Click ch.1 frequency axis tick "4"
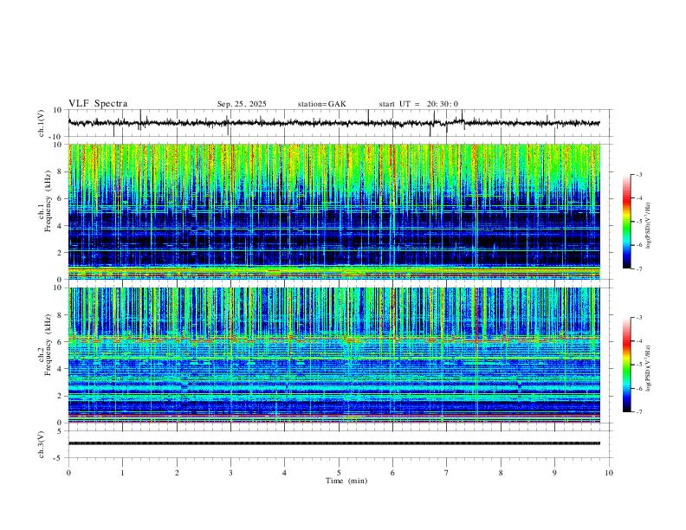Viewport: 686px width, 530px height. [x=59, y=226]
